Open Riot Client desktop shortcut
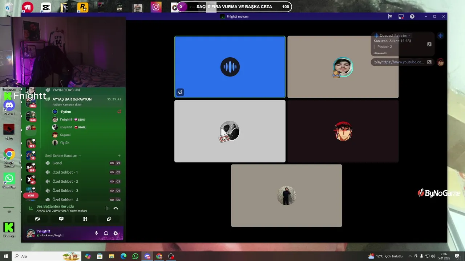Screen dimensions: 465x261 coord(28,7)
